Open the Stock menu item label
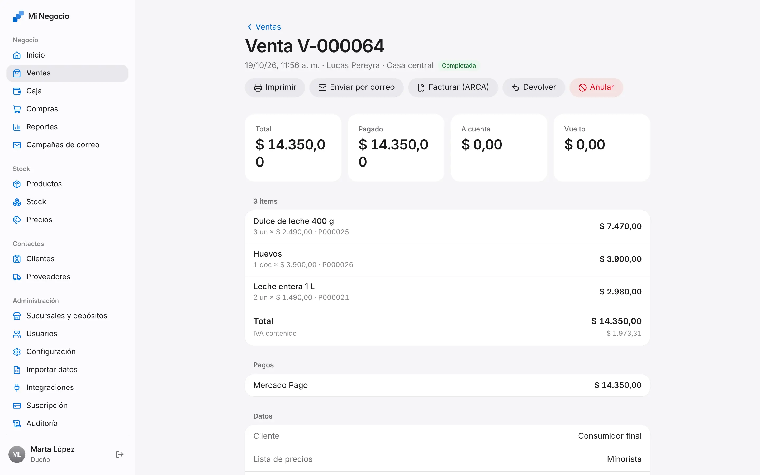760x475 pixels. (36, 202)
